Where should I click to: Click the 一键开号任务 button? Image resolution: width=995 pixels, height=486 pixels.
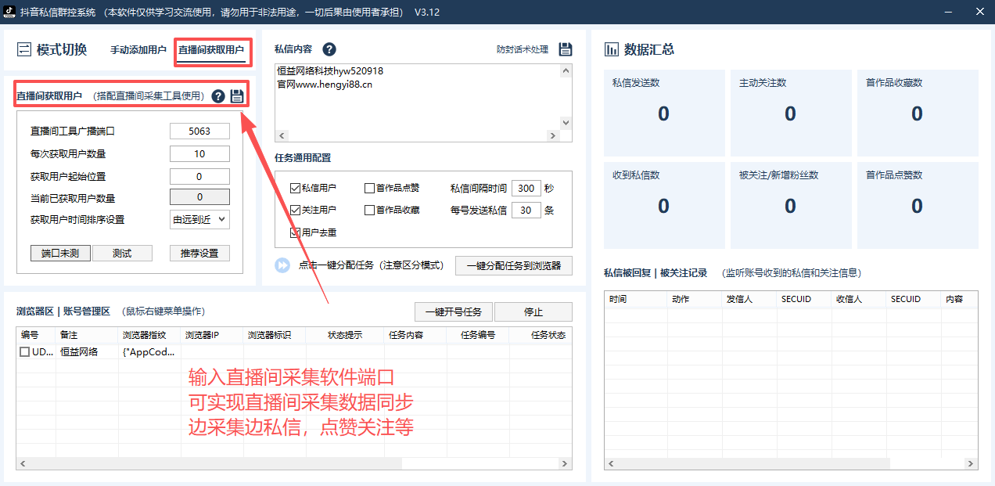coord(454,311)
